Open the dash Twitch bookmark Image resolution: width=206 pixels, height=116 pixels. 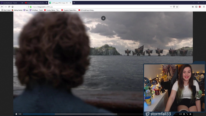(26, 10)
